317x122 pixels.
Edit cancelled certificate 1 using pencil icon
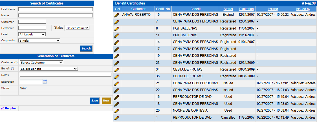point(116,118)
